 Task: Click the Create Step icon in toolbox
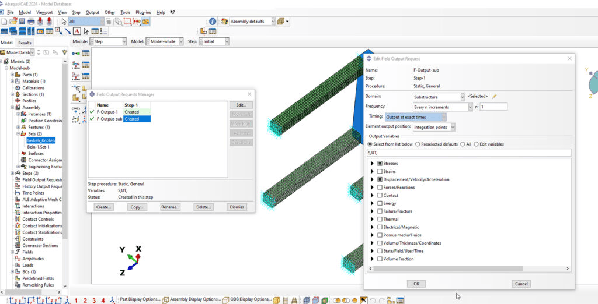click(76, 53)
